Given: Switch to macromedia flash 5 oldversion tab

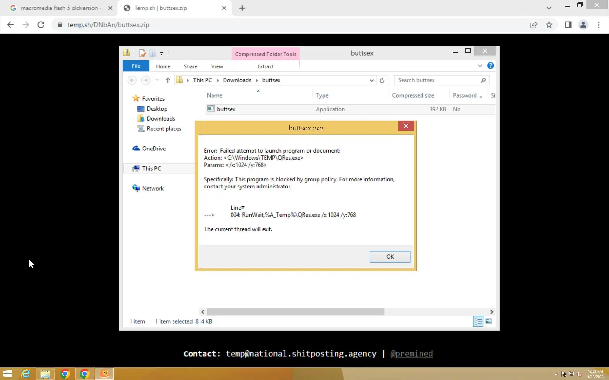Looking at the screenshot, I should coord(59,8).
